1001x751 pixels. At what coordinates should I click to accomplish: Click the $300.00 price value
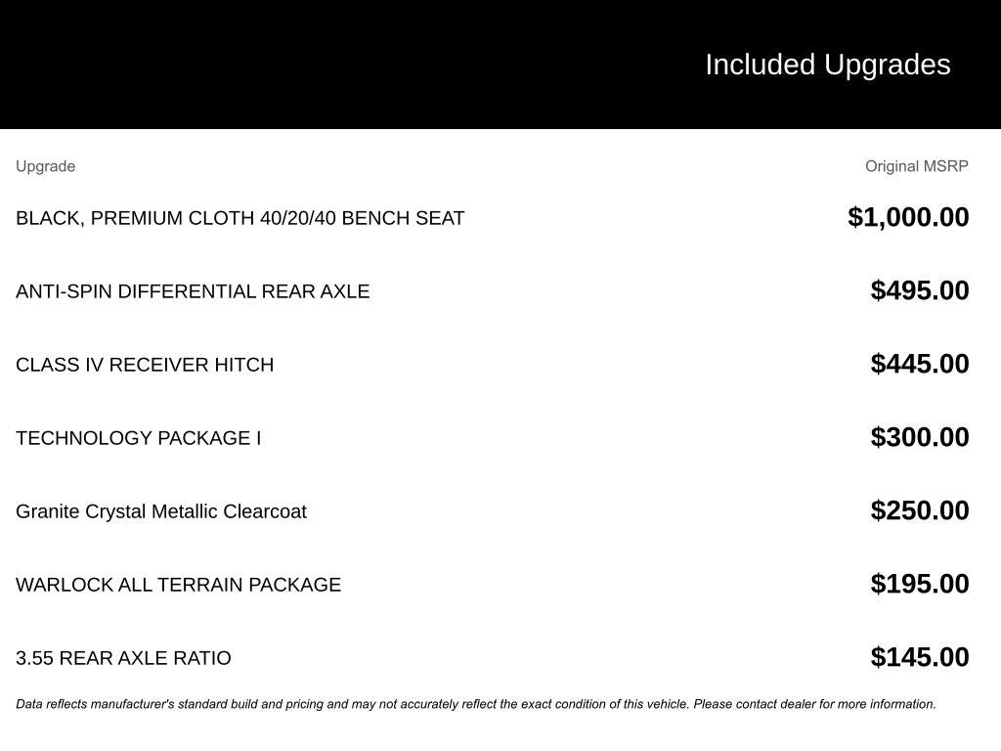[920, 437]
